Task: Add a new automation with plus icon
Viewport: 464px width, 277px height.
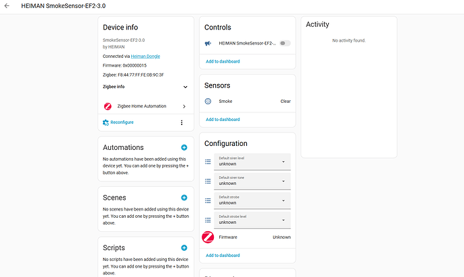Action: 184,147
